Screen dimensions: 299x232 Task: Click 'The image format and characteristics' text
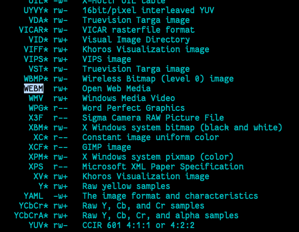point(170,196)
